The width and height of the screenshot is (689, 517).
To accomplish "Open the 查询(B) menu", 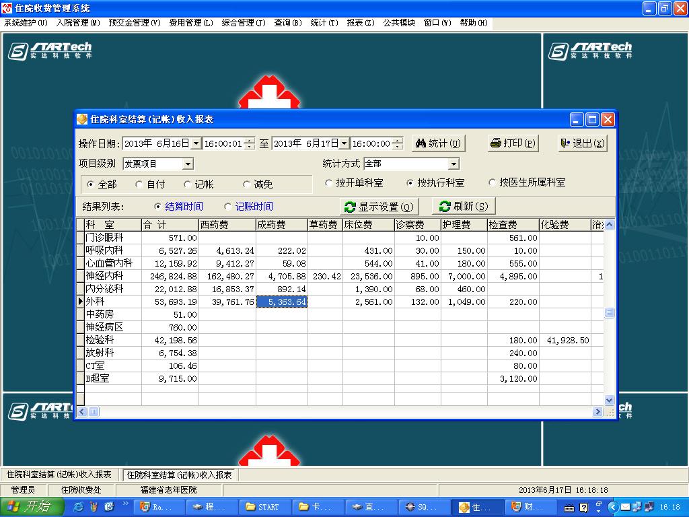I will click(x=288, y=23).
